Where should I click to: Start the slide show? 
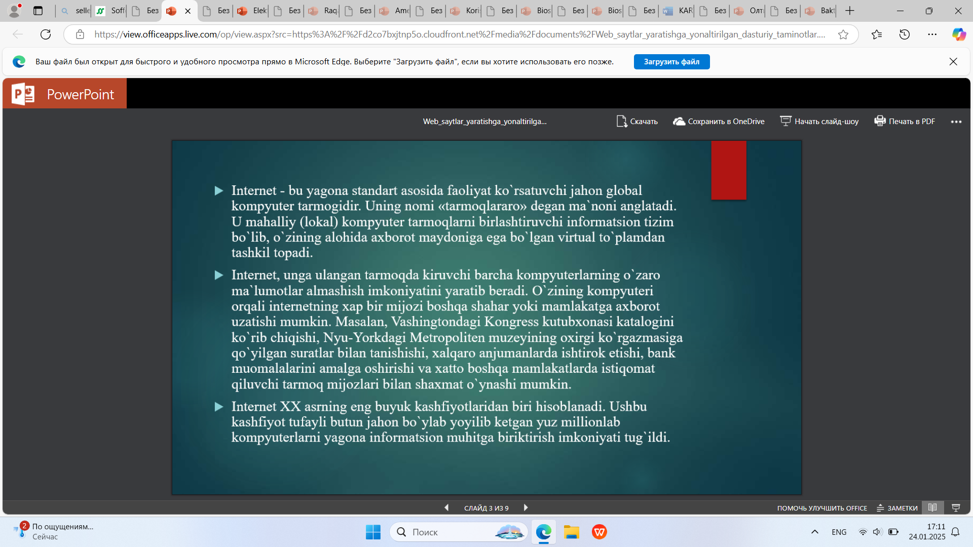point(819,122)
